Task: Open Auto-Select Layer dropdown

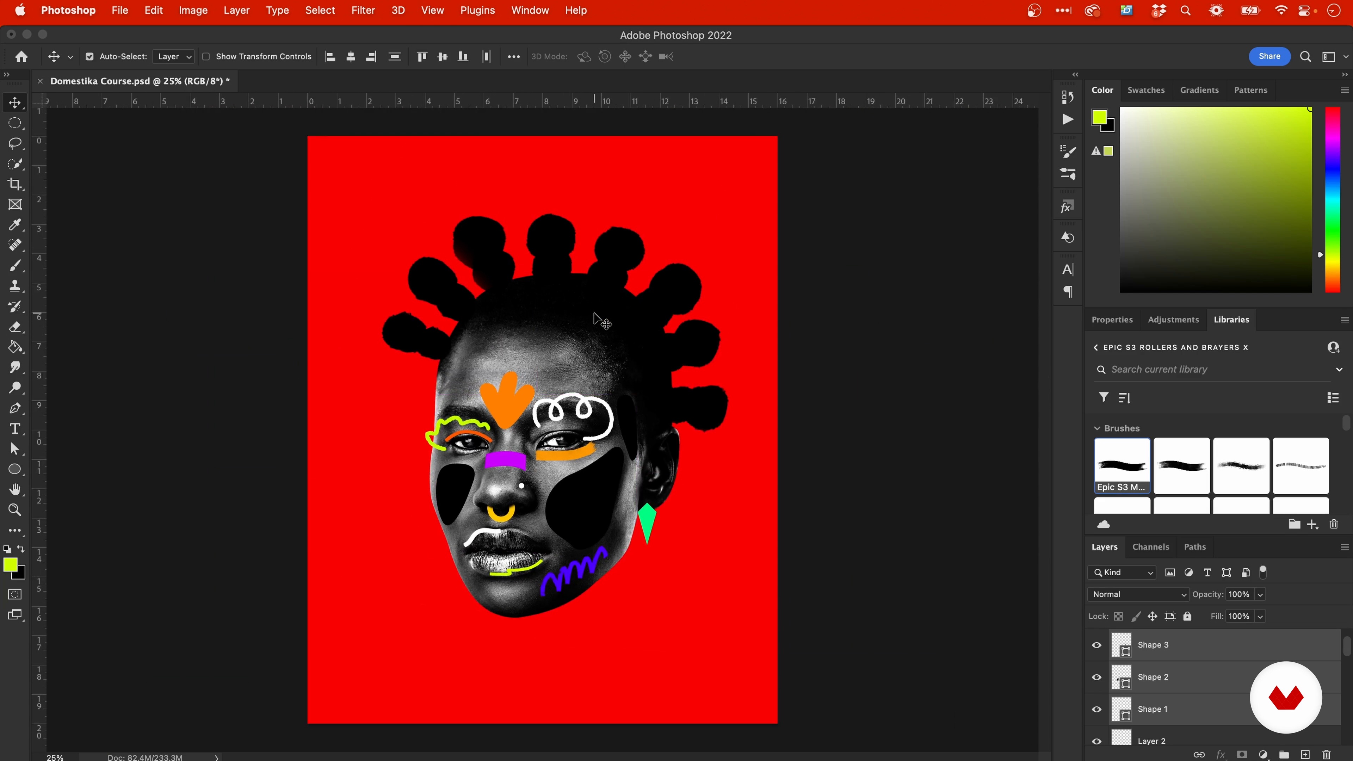Action: pyautogui.click(x=174, y=57)
